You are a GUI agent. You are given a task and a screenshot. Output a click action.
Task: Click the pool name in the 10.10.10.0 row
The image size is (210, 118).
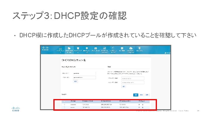73,105
